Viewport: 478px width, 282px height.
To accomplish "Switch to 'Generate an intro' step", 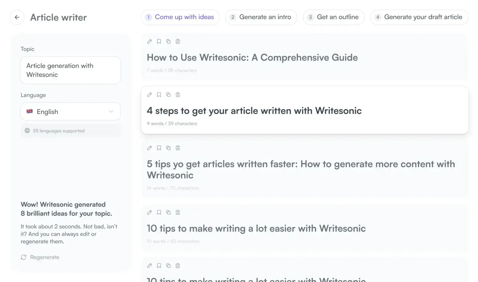I will pyautogui.click(x=261, y=17).
